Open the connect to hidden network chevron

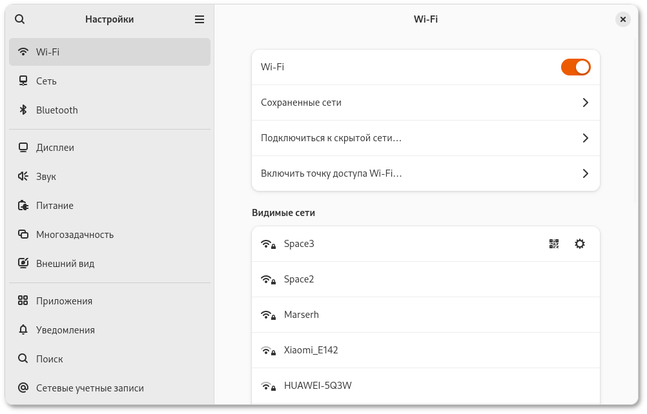[585, 138]
